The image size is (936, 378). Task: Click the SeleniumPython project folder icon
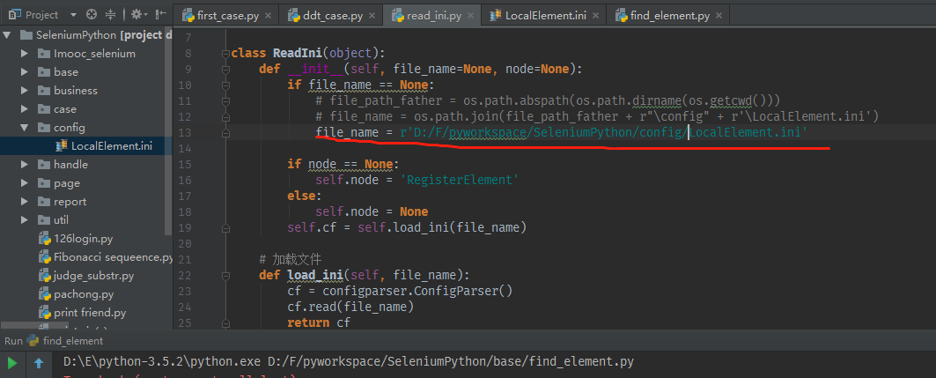point(26,34)
